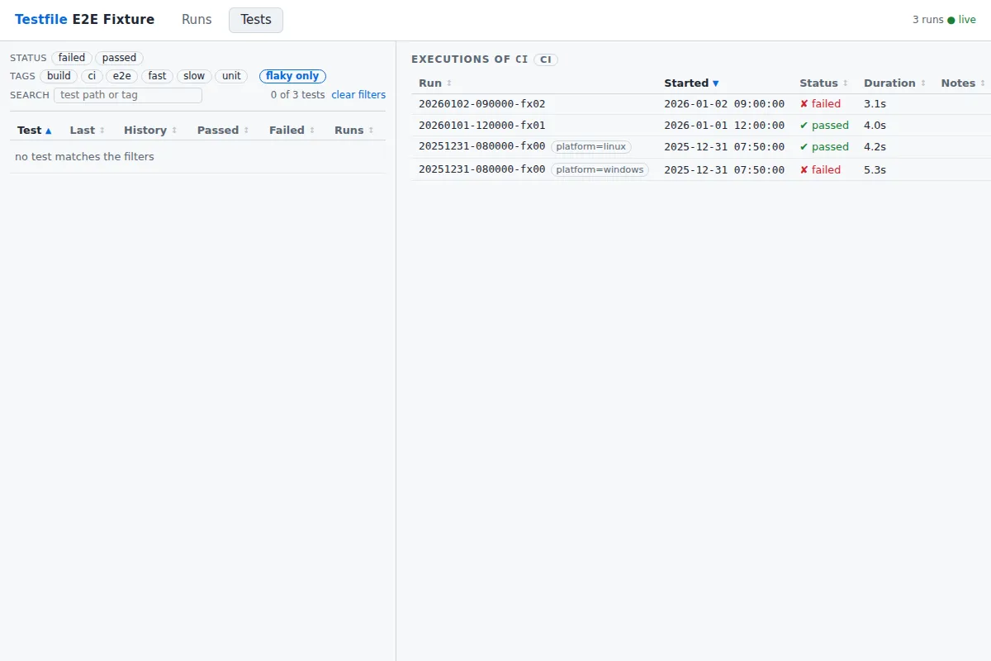Viewport: 991px width, 661px height.
Task: Toggle the build tag filter
Action: click(59, 76)
